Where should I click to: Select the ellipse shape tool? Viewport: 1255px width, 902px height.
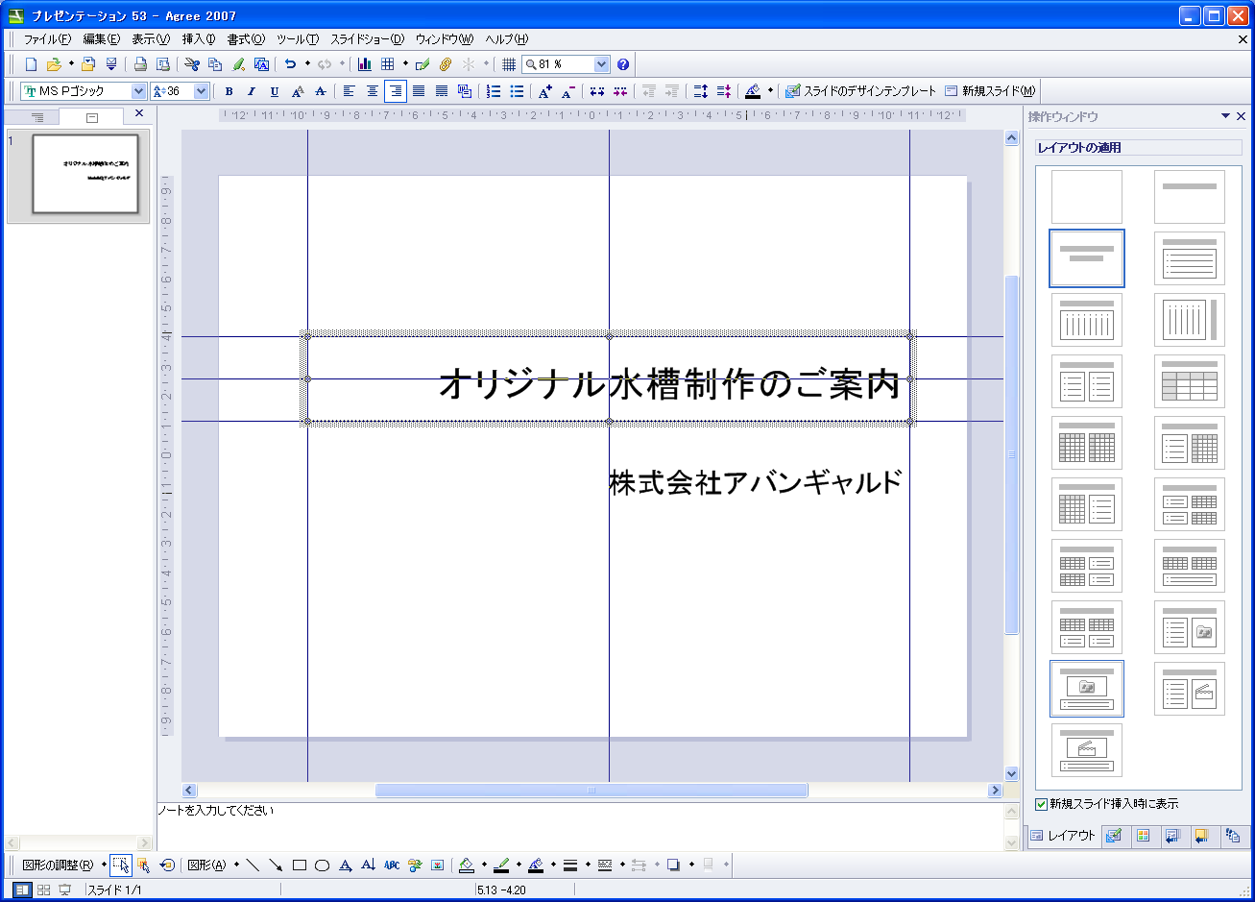[x=323, y=865]
